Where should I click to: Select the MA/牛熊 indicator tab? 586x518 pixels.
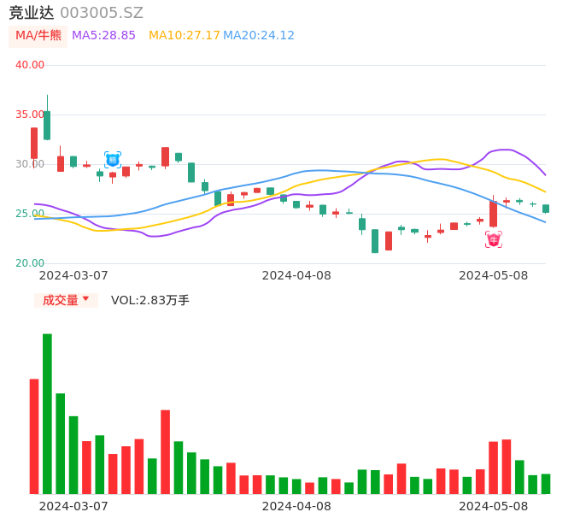tap(38, 36)
